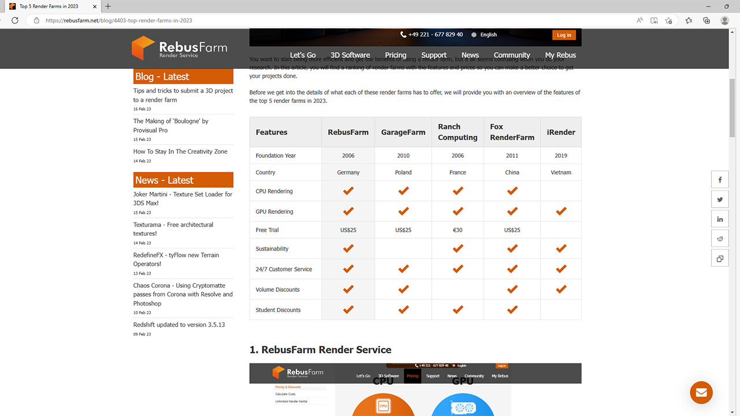
Task: Share article on Reddit
Action: [x=720, y=239]
